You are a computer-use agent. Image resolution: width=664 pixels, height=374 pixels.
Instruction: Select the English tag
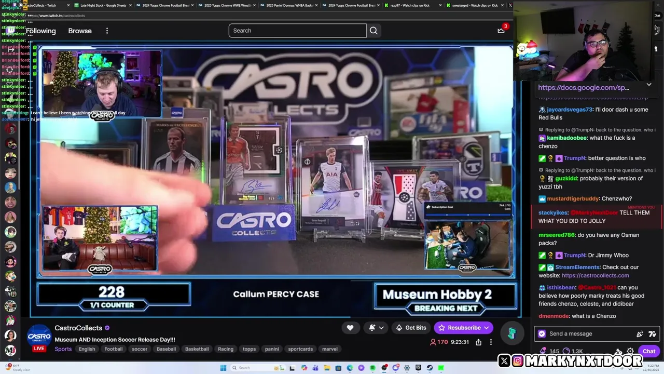click(x=87, y=349)
